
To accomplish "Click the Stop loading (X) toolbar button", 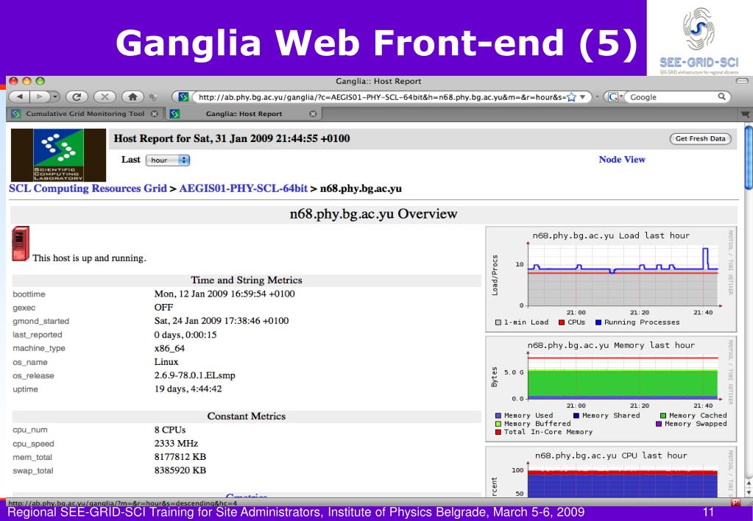I will tap(105, 97).
